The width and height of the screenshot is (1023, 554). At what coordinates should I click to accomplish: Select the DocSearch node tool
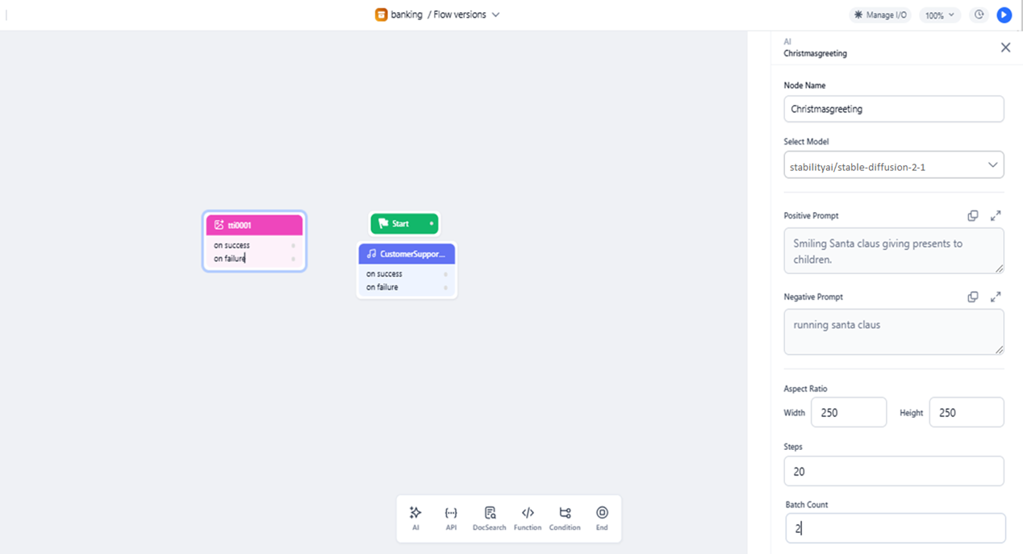coord(489,518)
